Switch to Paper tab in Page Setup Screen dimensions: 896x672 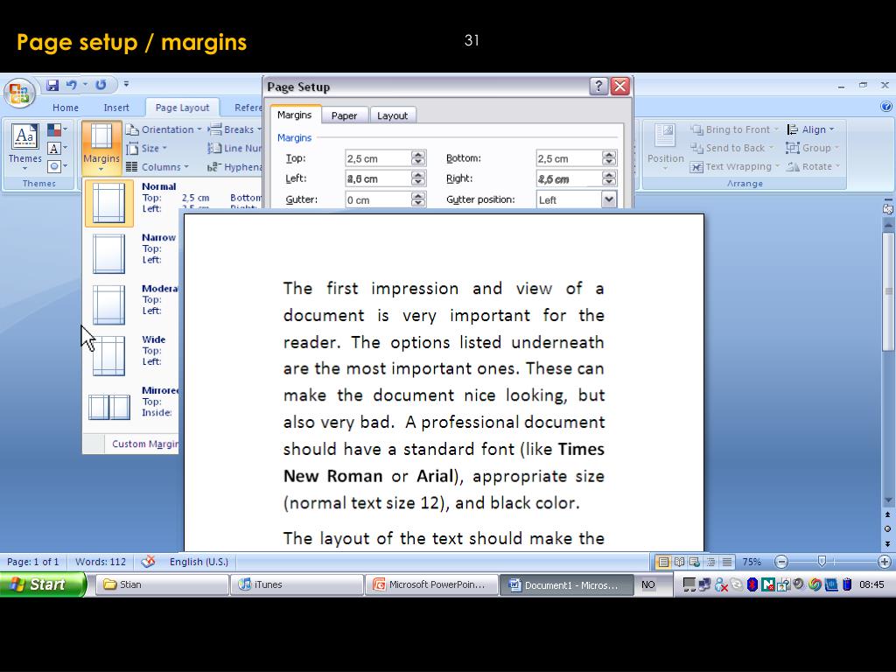click(x=344, y=115)
